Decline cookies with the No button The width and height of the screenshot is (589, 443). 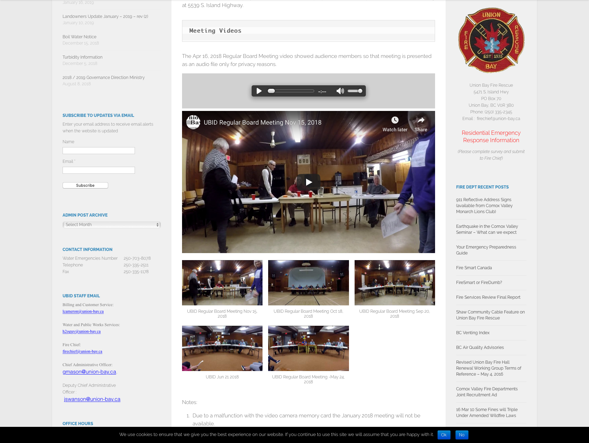click(x=461, y=435)
